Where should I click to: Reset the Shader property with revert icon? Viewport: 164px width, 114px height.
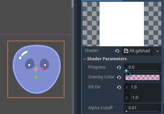coord(117,51)
